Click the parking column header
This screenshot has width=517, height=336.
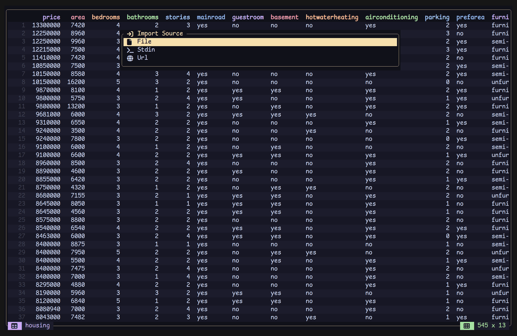(x=437, y=17)
